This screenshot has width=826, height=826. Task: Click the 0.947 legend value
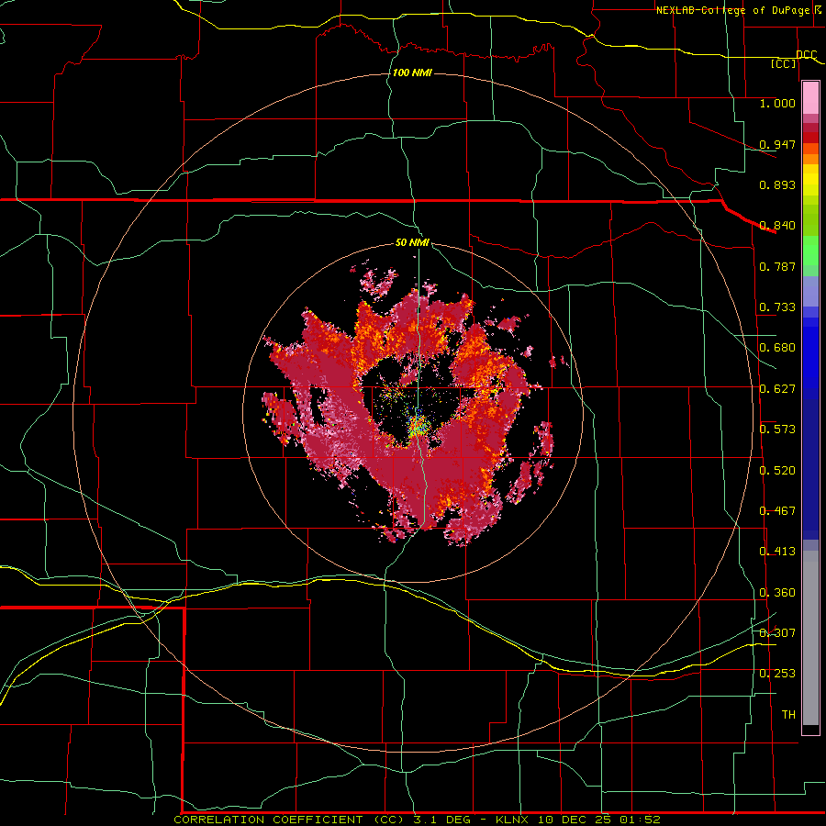[777, 144]
